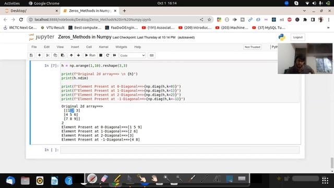Show Applications grid icon
The image size is (334, 188).
(325, 181)
